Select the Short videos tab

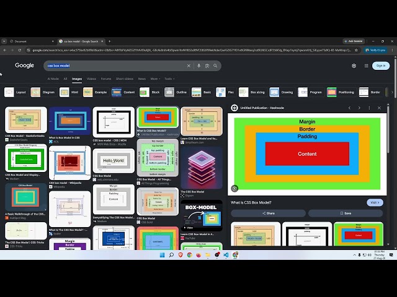tap(124, 79)
